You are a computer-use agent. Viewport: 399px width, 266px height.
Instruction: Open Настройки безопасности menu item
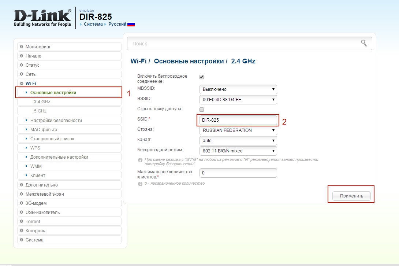click(69, 120)
